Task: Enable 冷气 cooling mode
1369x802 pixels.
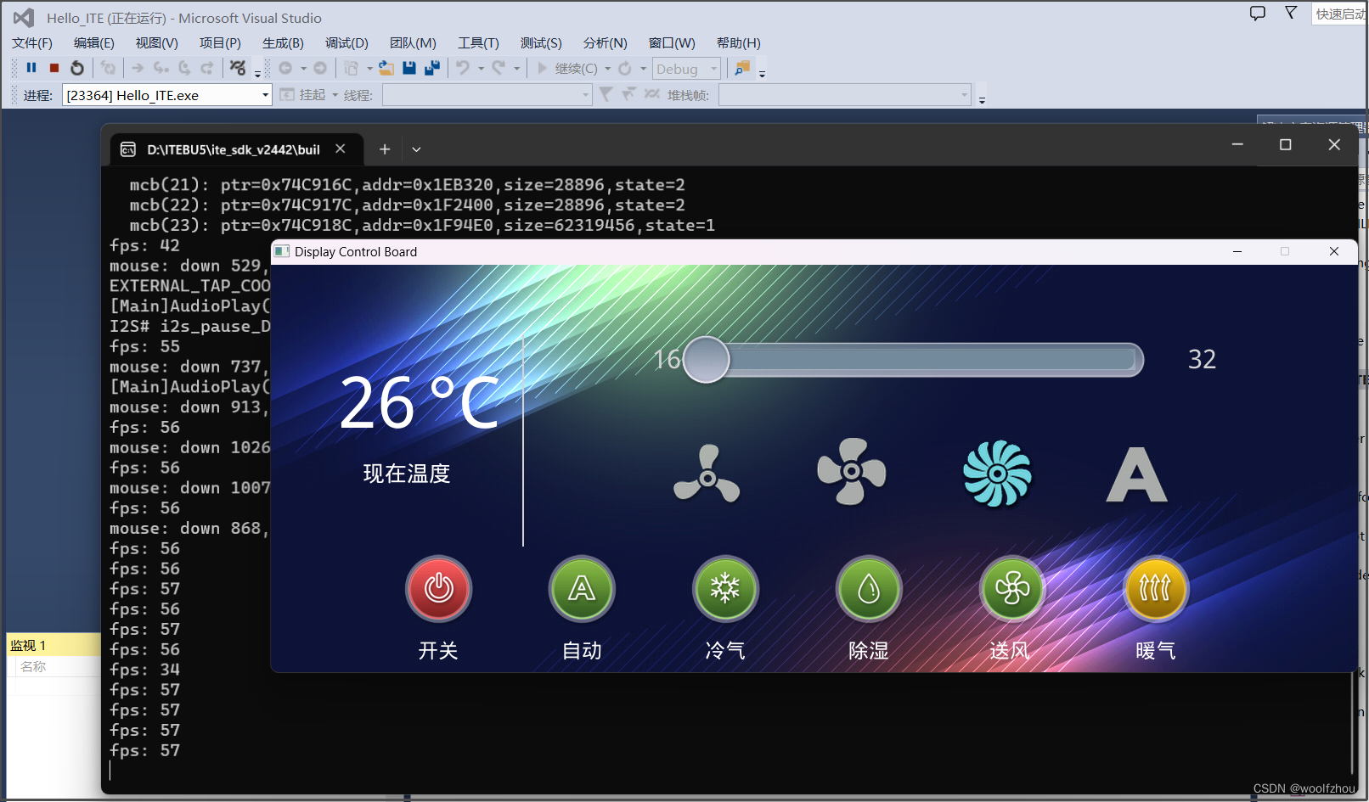Action: click(725, 588)
